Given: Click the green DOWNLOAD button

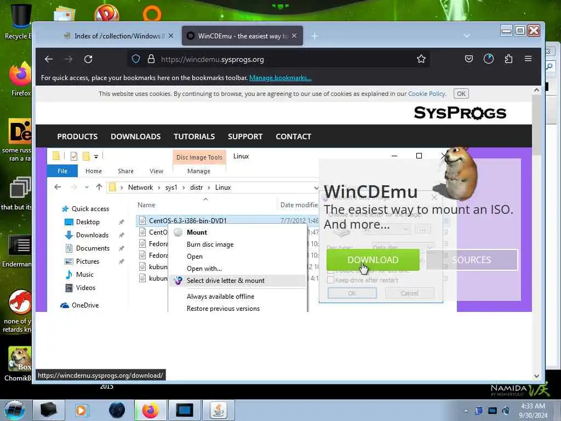Looking at the screenshot, I should pyautogui.click(x=373, y=259).
